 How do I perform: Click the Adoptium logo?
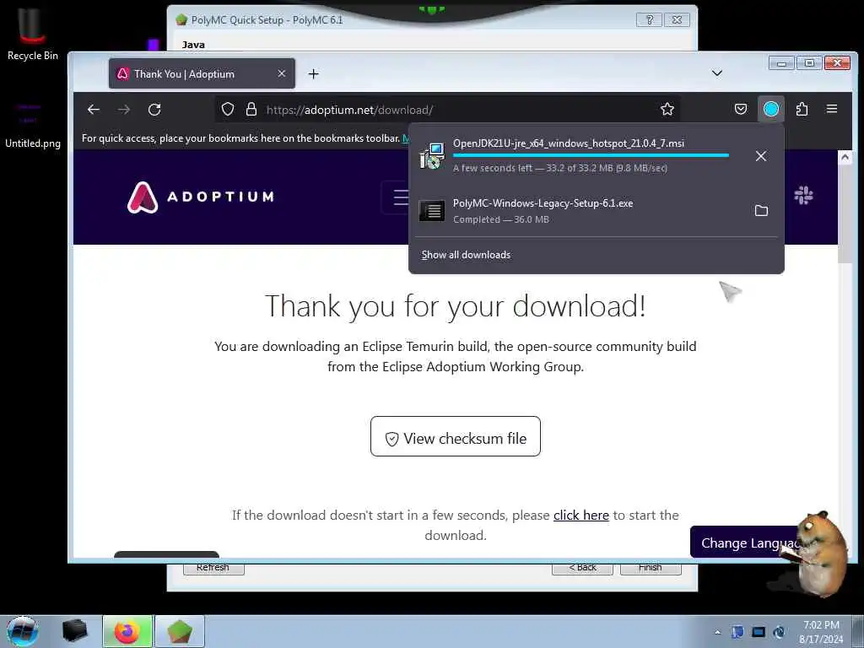coord(201,197)
